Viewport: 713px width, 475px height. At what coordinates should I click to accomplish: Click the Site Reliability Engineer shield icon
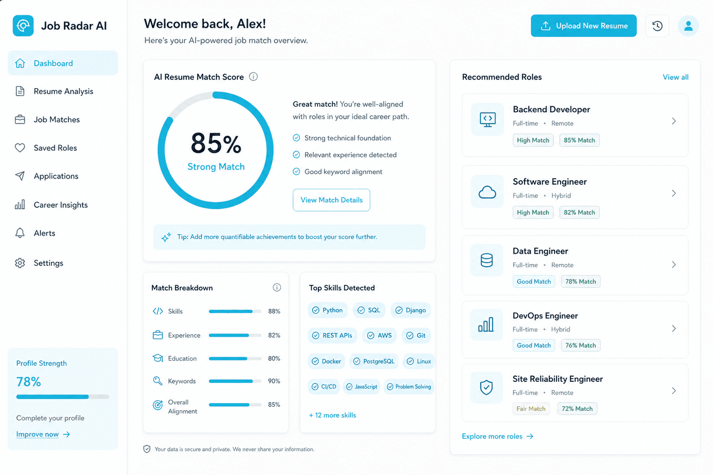[x=486, y=387]
